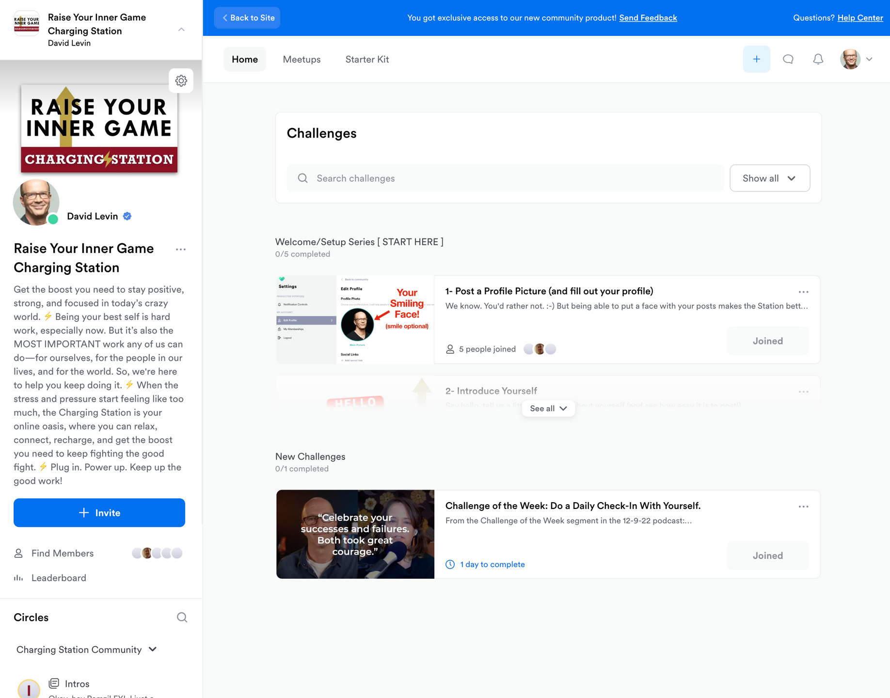The width and height of the screenshot is (890, 698).
Task: Click Joined on Challenge of the Week
Action: click(x=768, y=555)
